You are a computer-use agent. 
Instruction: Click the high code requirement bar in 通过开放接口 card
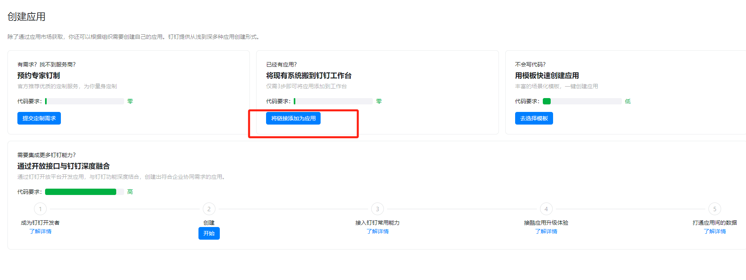point(85,192)
